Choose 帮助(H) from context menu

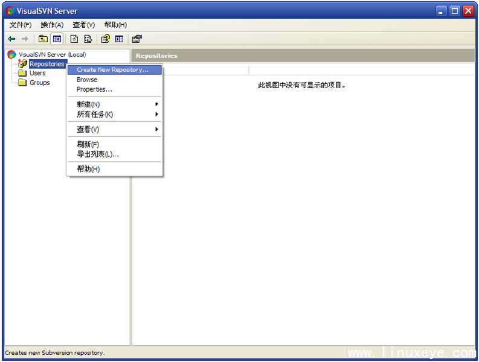(x=115, y=169)
